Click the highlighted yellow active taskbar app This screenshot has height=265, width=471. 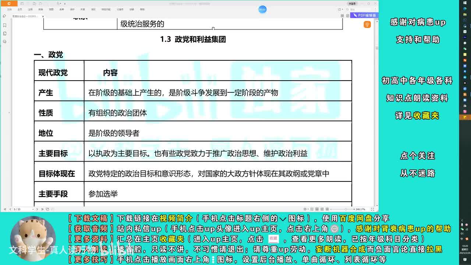(465, 117)
